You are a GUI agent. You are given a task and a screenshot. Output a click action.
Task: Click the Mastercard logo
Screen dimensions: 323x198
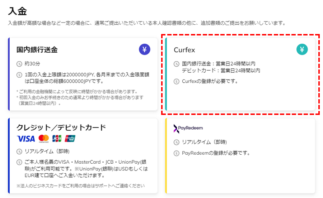44,139
